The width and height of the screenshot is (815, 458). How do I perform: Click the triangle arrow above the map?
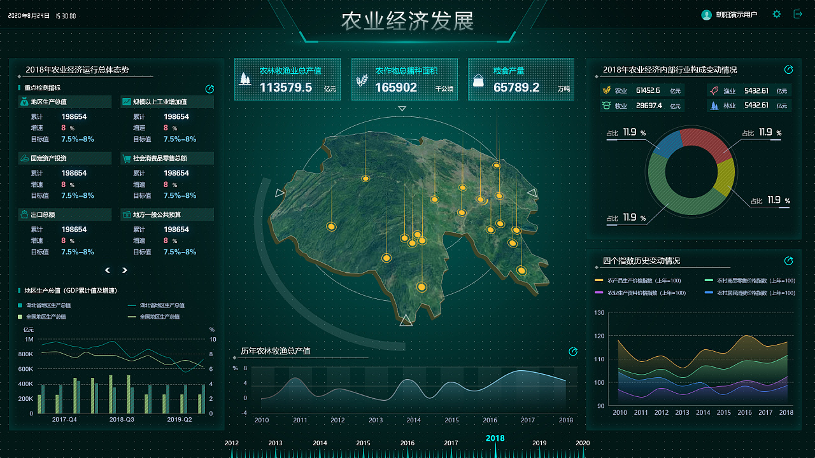tap(402, 109)
